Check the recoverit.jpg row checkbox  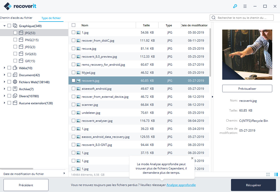point(73,80)
